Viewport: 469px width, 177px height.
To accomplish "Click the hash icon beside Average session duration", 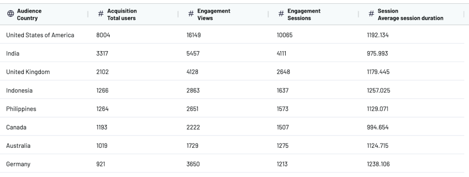I will (371, 14).
